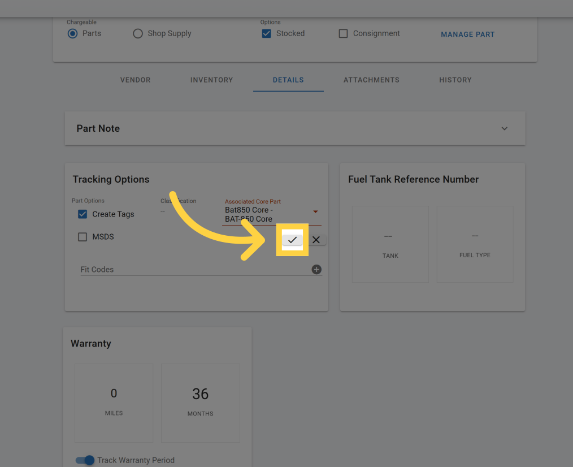573x467 pixels.
Task: Click the Manage Part link
Action: pyautogui.click(x=467, y=34)
